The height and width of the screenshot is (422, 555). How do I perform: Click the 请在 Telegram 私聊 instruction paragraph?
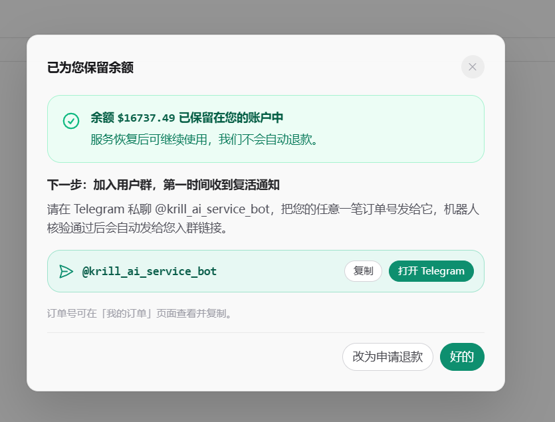[263, 219]
